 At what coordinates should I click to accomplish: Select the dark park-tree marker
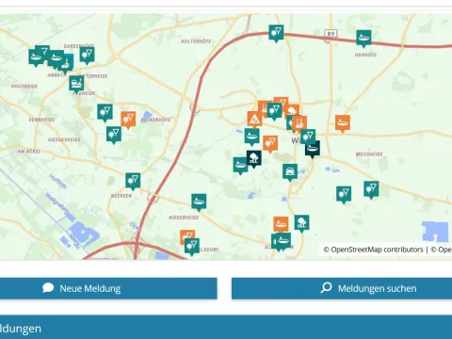tap(254, 158)
